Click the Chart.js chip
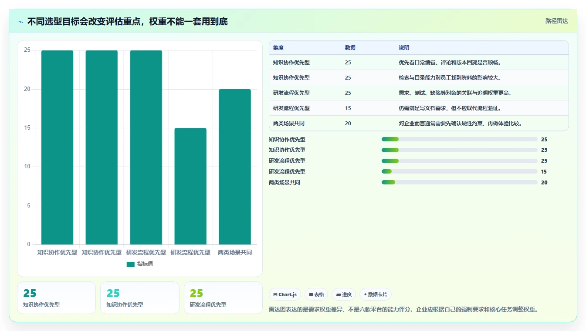This screenshot has height=331, width=586. [x=285, y=294]
